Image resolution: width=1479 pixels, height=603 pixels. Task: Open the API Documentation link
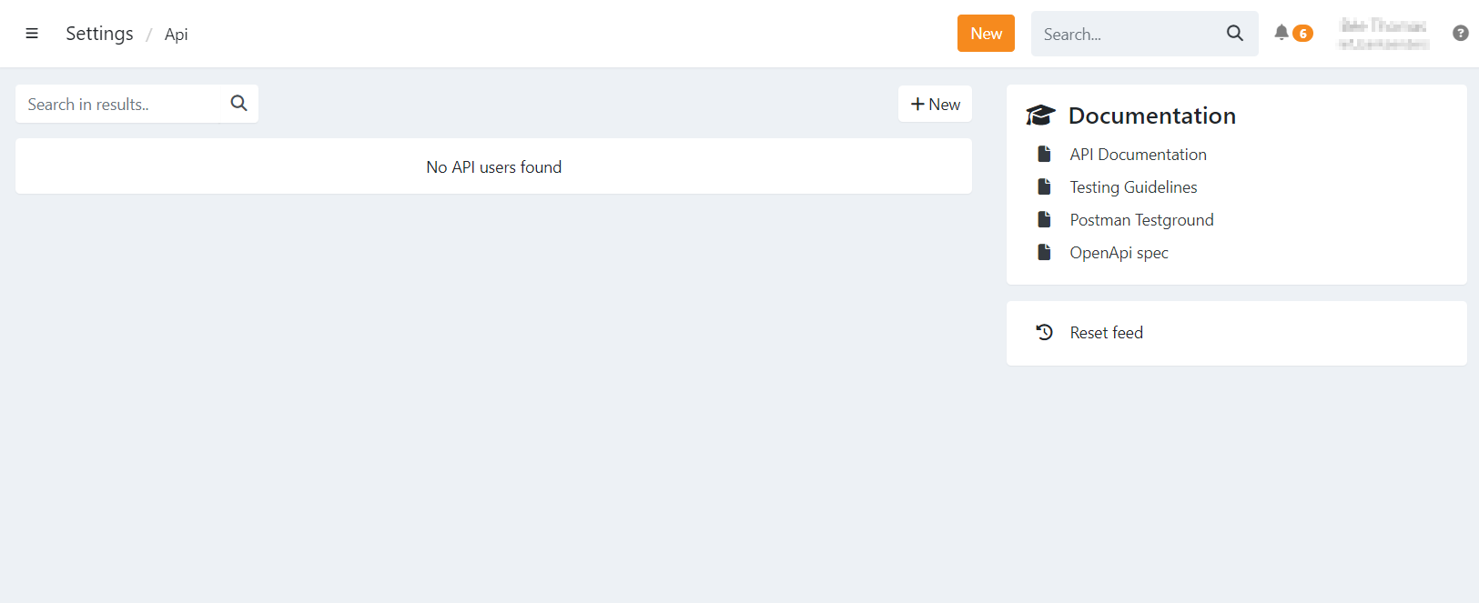1138,155
